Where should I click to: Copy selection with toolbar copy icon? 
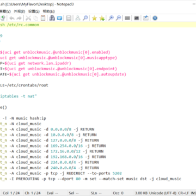point(36,18)
